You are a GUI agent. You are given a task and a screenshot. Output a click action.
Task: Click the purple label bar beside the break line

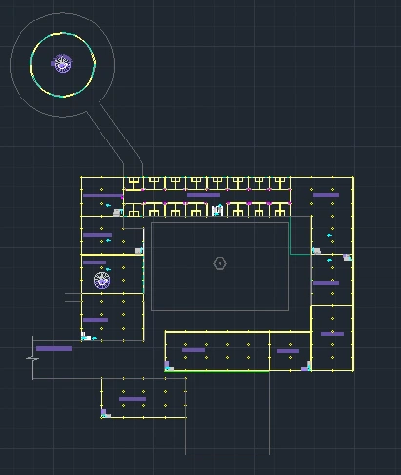(54, 348)
